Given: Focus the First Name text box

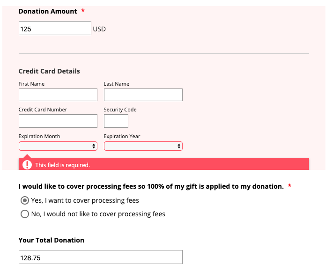Looking at the screenshot, I should (x=58, y=95).
